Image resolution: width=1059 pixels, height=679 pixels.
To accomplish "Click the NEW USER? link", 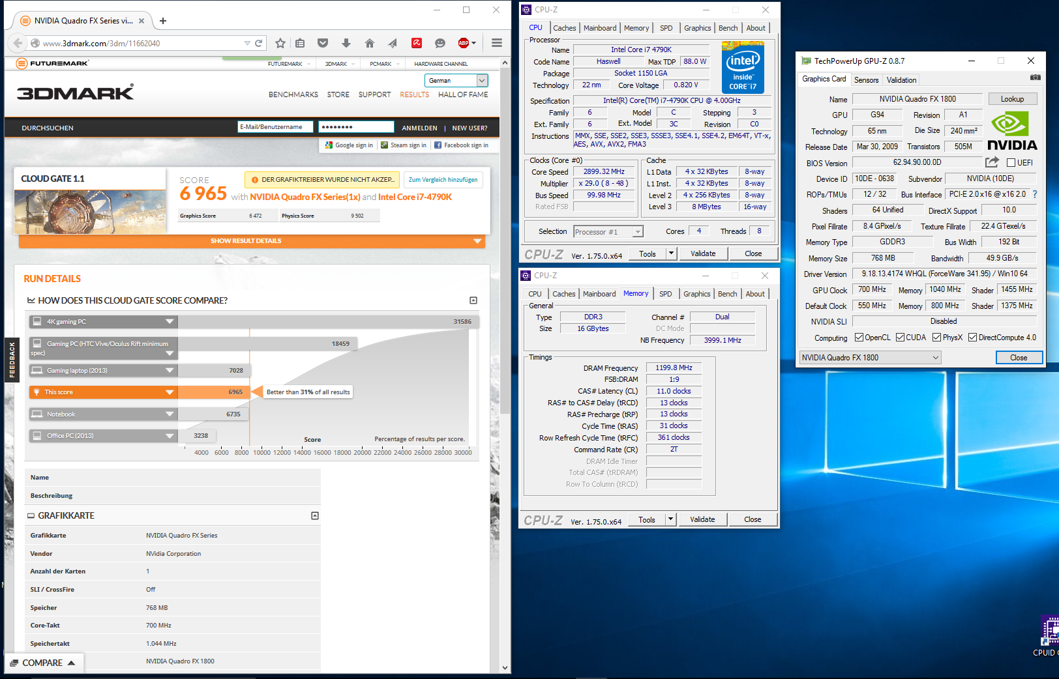I will tap(470, 128).
